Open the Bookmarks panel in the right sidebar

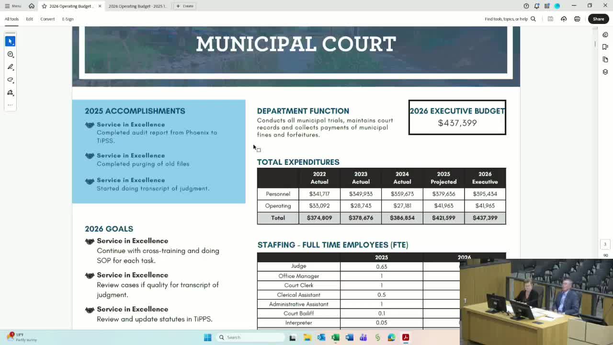coord(605,47)
